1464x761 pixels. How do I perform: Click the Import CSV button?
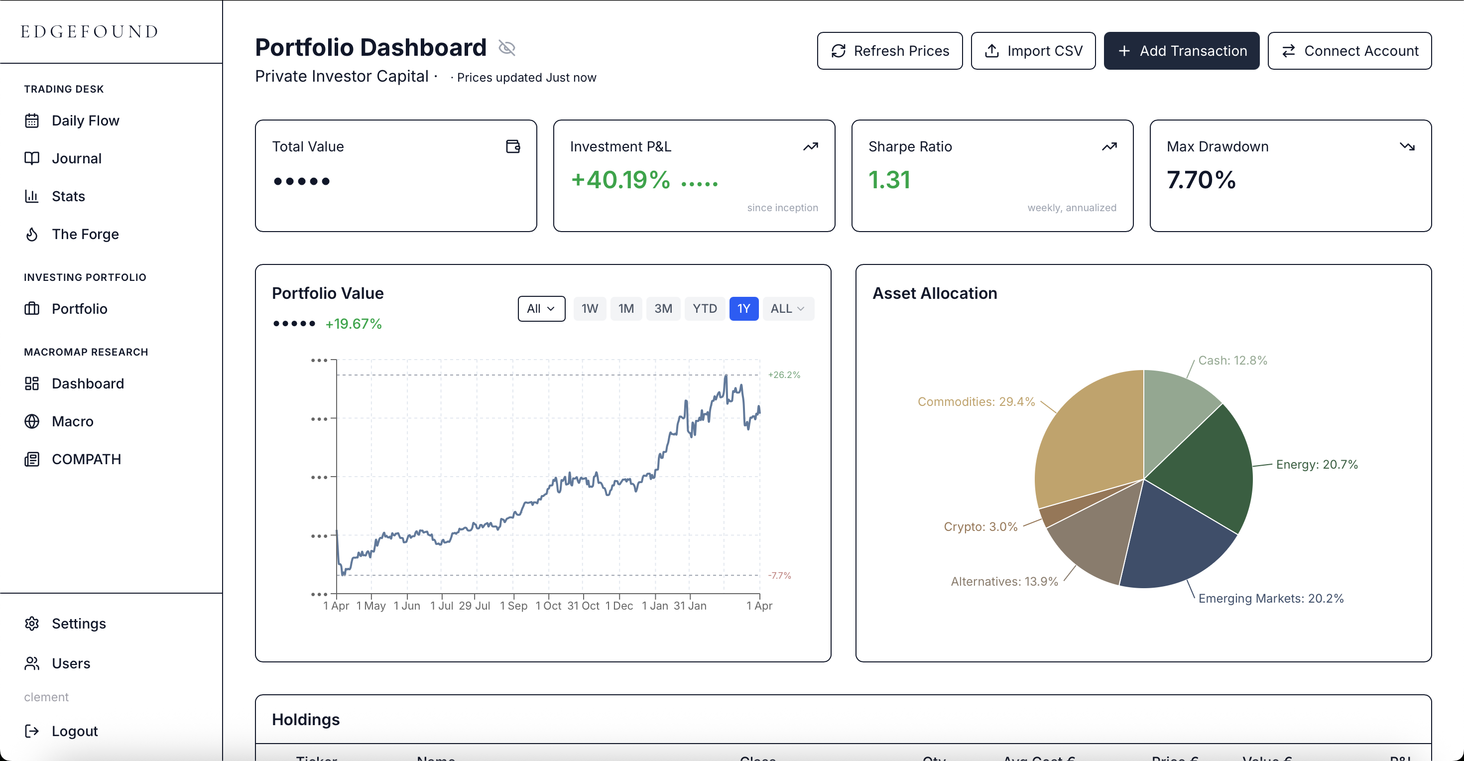coord(1033,51)
